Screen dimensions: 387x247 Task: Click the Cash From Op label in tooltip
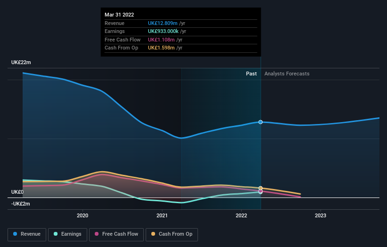(121, 48)
